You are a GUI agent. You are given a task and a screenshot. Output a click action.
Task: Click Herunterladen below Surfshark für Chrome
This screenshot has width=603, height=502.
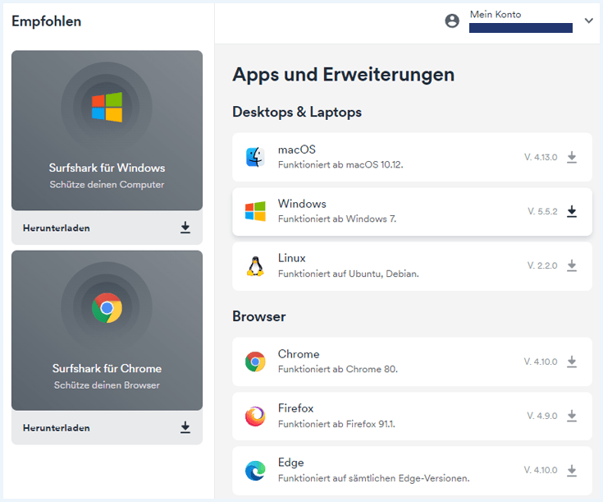[x=56, y=428]
